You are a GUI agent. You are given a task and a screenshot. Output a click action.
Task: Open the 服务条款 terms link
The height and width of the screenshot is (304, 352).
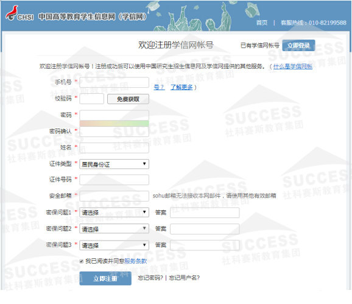point(136,261)
